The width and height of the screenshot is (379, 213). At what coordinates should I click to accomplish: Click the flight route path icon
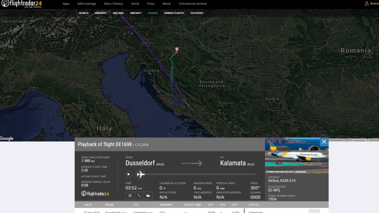click(x=139, y=195)
